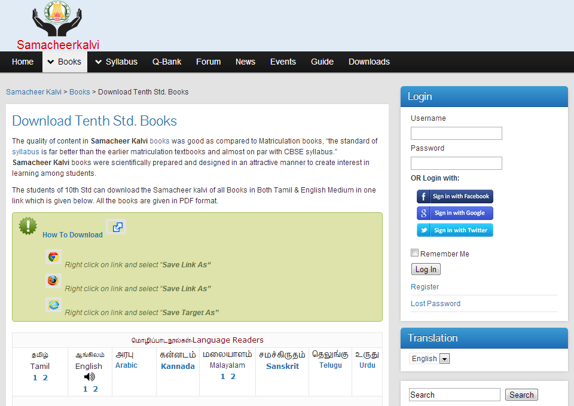Open the Lost Password link
Viewport: 574px width, 406px height.
(436, 304)
